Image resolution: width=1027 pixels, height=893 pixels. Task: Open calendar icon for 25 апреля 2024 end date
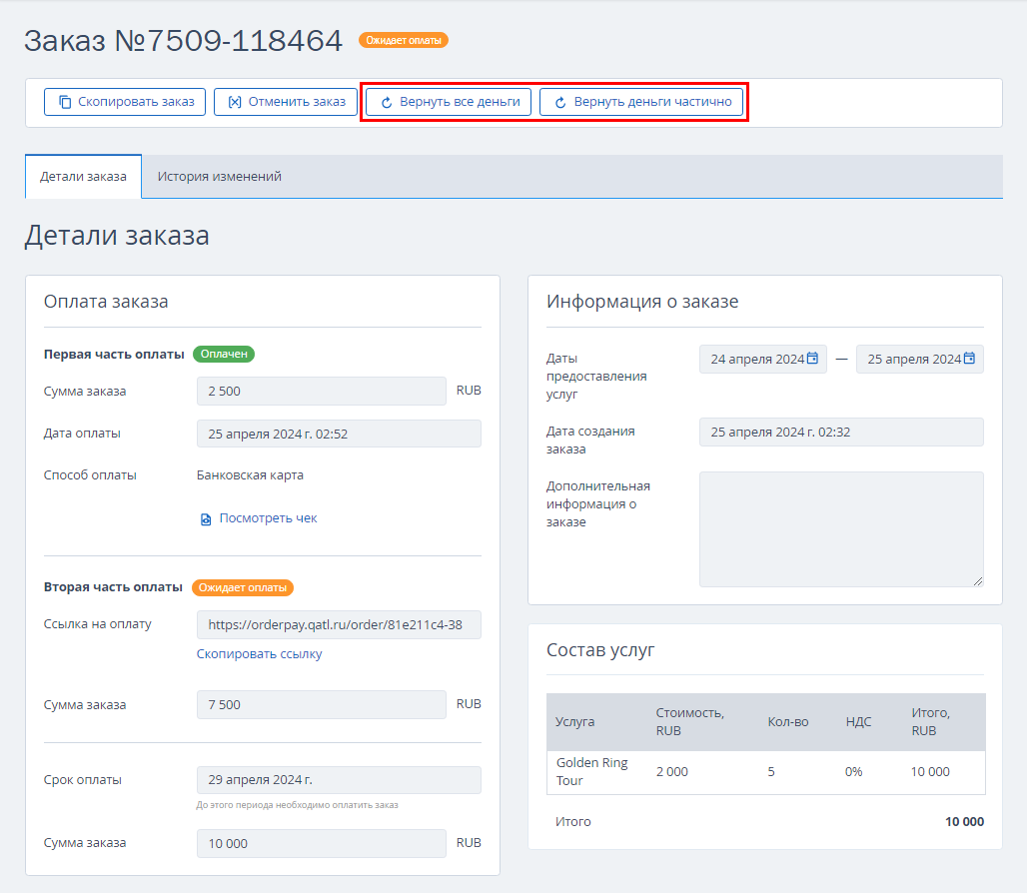tap(969, 359)
